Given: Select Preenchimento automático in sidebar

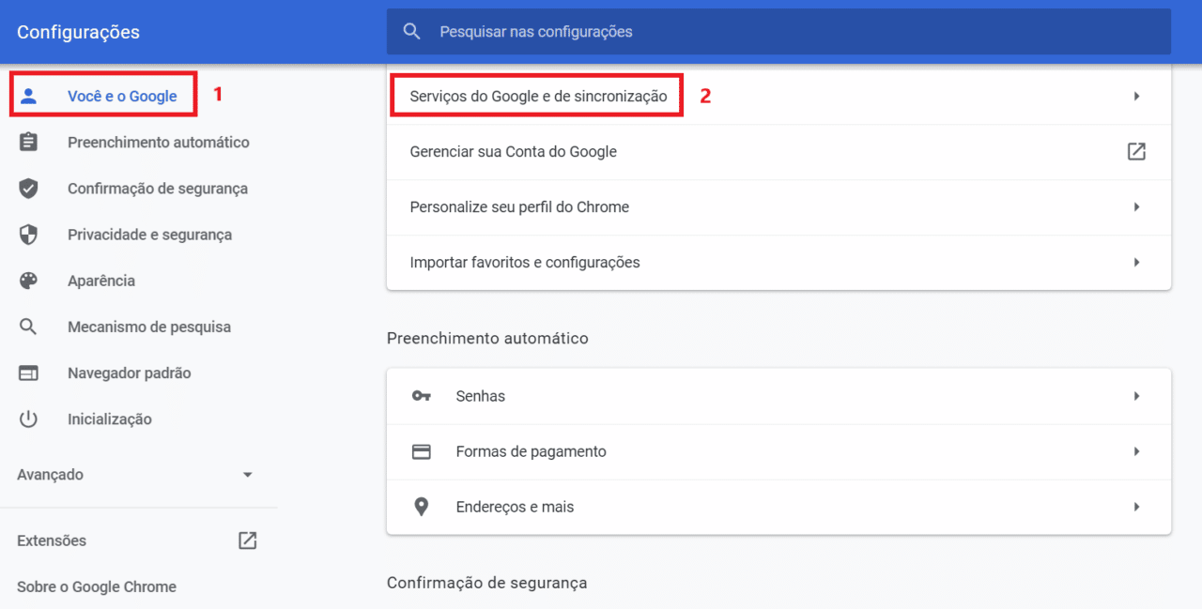Looking at the screenshot, I should coord(159,143).
